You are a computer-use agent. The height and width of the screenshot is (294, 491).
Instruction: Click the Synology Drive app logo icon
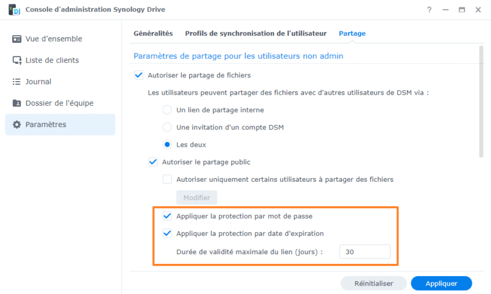[12, 10]
